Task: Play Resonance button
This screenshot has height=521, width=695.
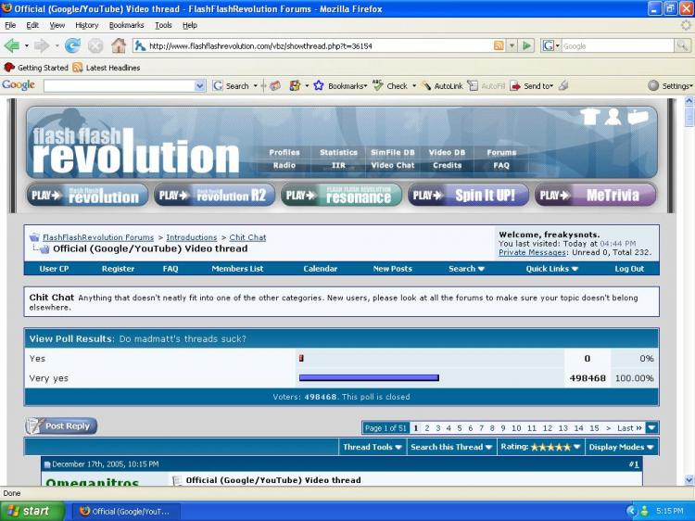Action: pyautogui.click(x=341, y=195)
